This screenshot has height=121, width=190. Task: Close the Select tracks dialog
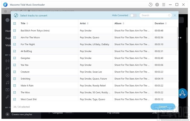(x=175, y=15)
